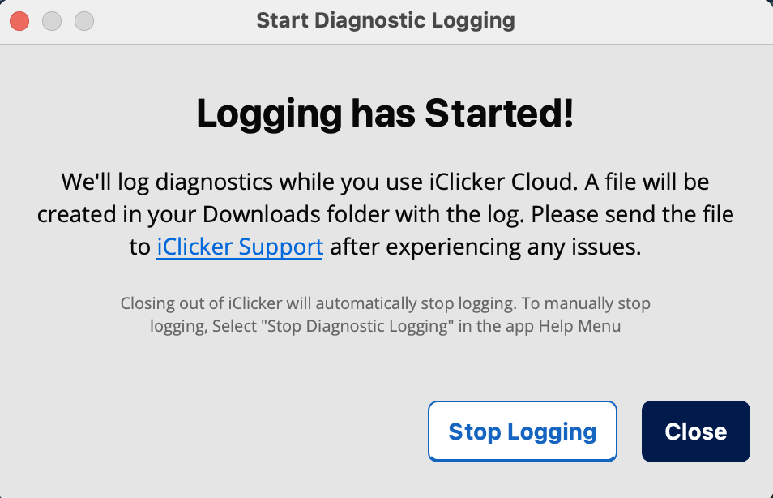Click the Start Diagnostic Logging title bar
The width and height of the screenshot is (773, 498).
pos(386,21)
